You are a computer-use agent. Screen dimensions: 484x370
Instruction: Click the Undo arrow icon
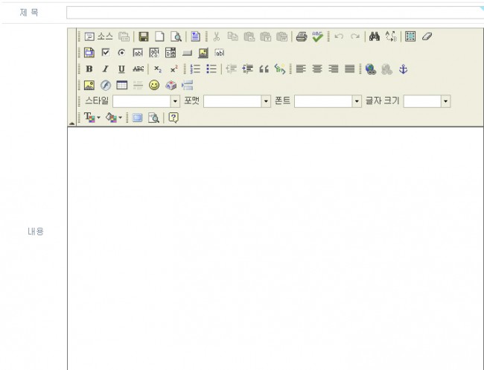tap(339, 36)
